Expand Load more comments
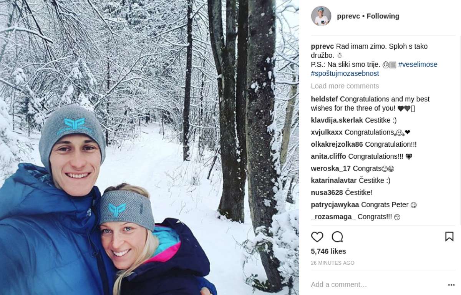The height and width of the screenshot is (295, 461). tap(345, 86)
